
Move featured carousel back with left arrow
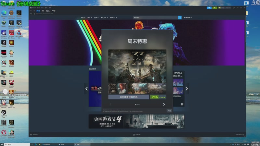[x=86, y=89]
